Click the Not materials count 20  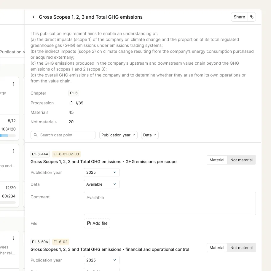click(x=71, y=122)
